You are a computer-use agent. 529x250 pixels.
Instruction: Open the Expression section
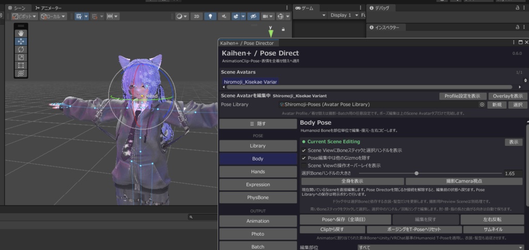[258, 185]
